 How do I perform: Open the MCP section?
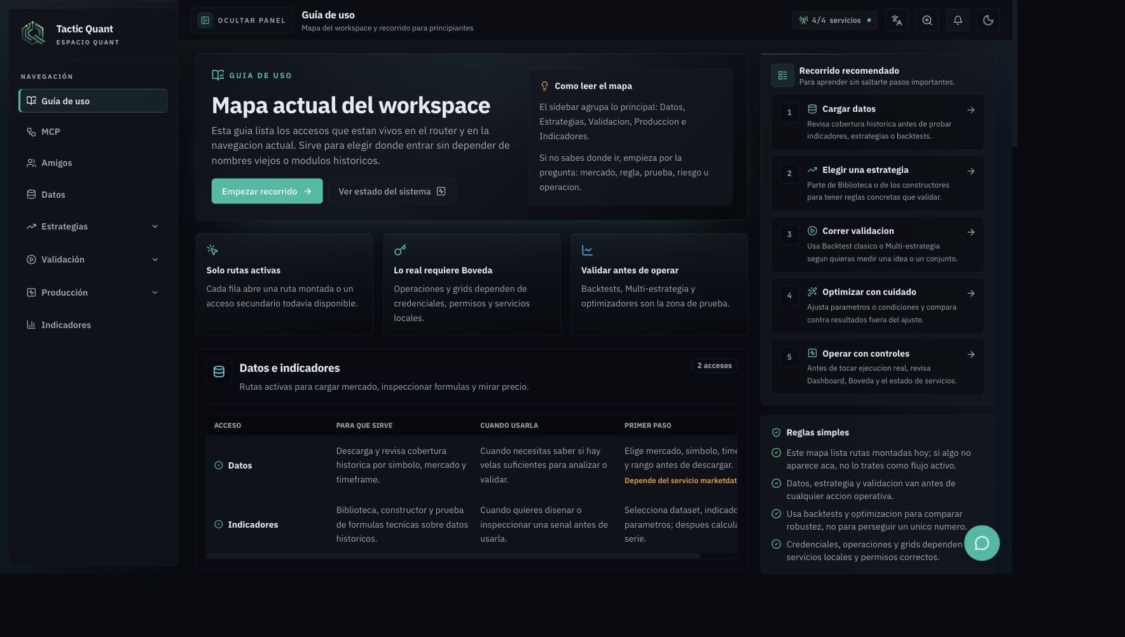(x=93, y=132)
